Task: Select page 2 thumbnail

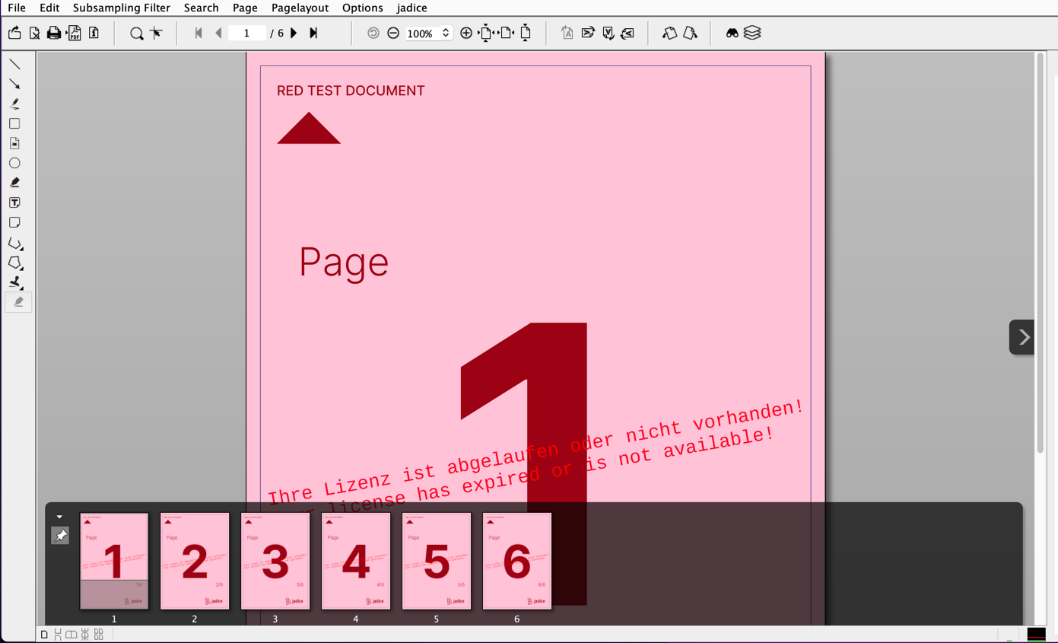Action: [x=195, y=561]
